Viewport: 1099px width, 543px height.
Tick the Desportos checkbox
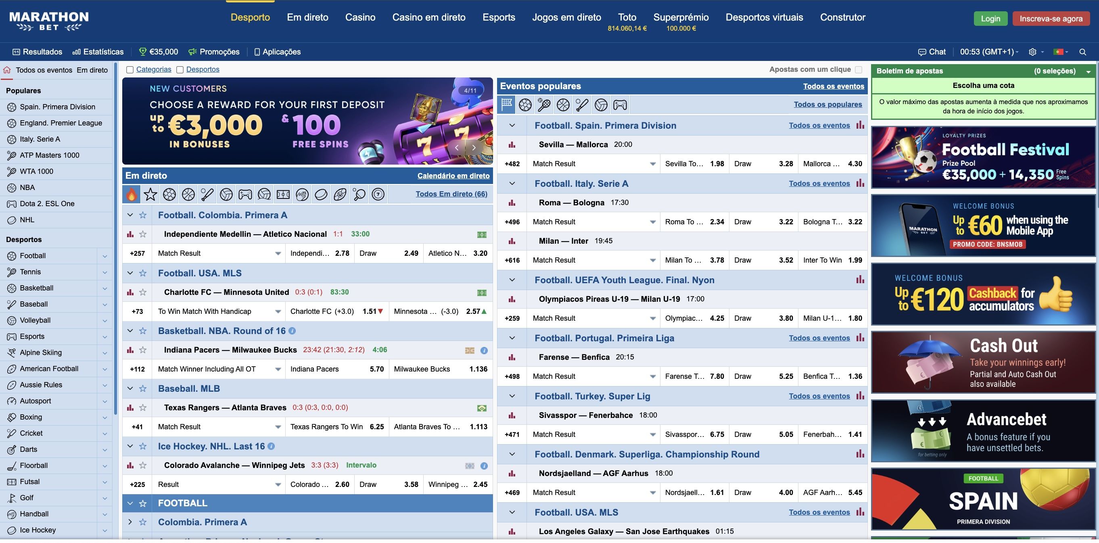pos(180,70)
